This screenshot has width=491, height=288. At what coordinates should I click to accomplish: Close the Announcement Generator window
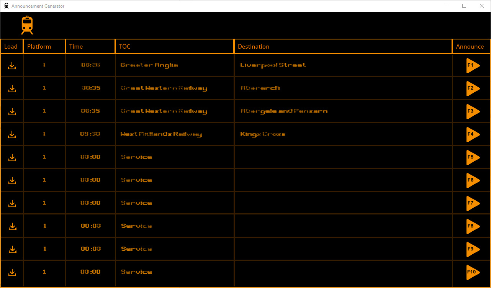pos(482,6)
